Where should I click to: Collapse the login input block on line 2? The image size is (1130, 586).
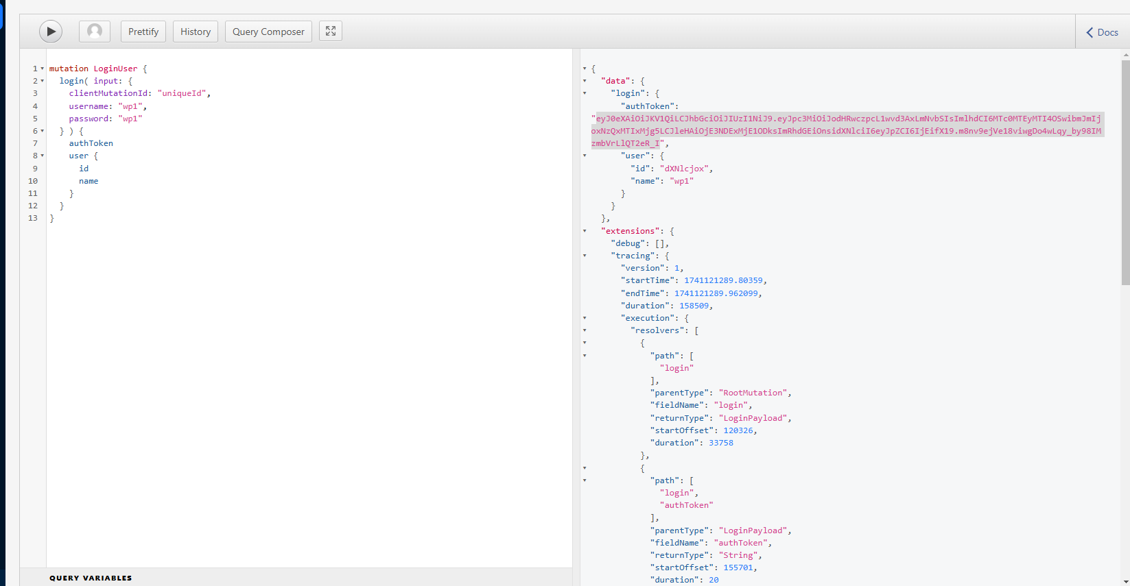pos(42,81)
